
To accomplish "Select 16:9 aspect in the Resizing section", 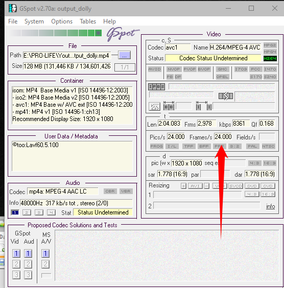I will [x=268, y=194].
